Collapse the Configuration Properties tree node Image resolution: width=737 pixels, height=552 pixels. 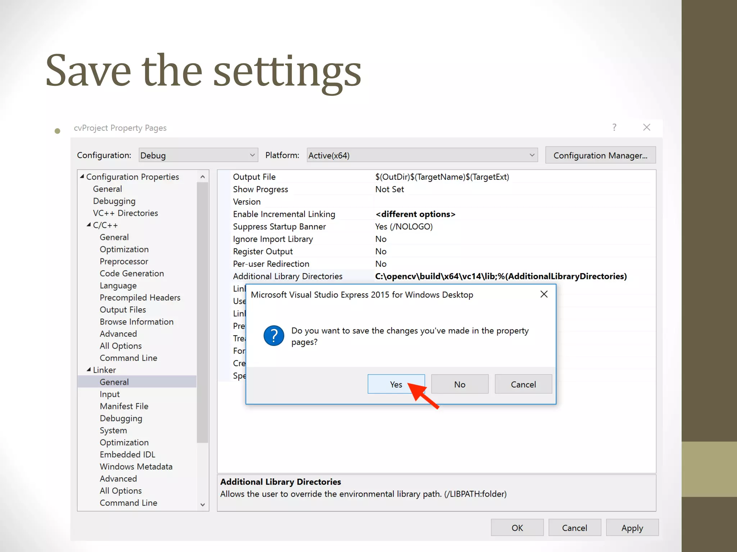(82, 176)
